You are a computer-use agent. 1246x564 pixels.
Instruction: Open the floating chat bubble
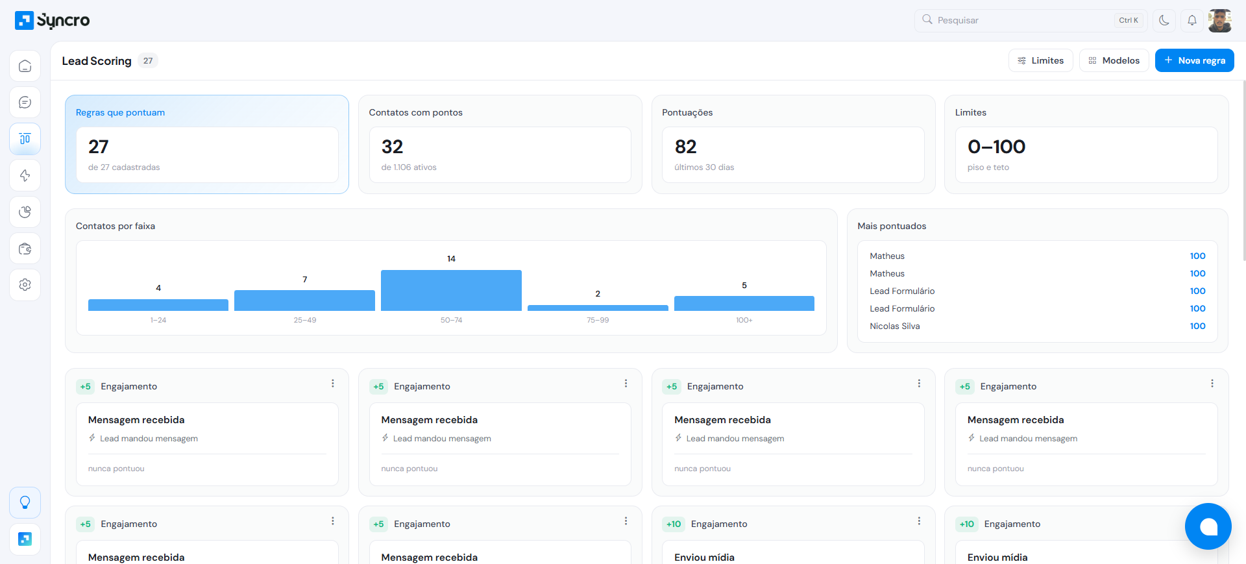1208,526
